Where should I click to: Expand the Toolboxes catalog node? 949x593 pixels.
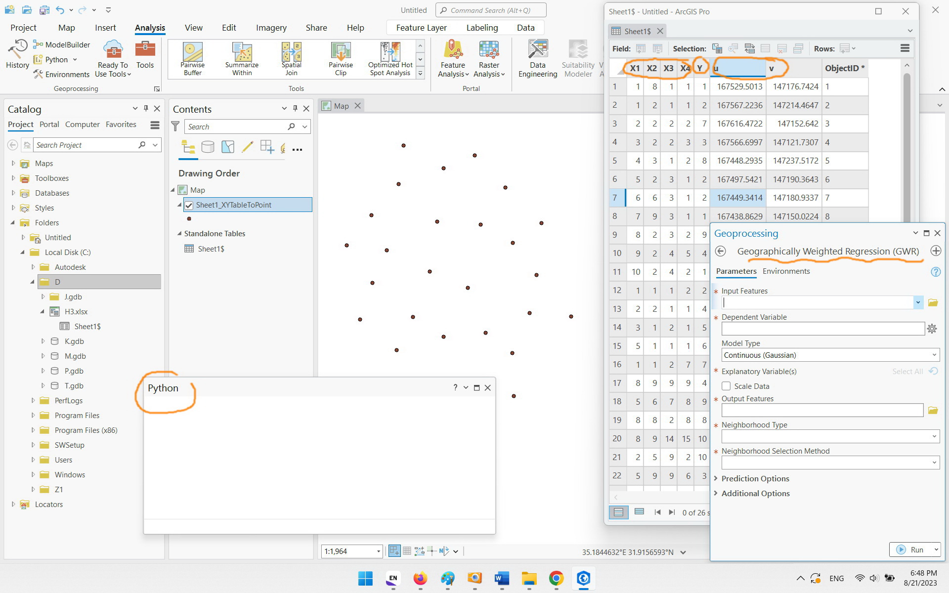(x=13, y=178)
